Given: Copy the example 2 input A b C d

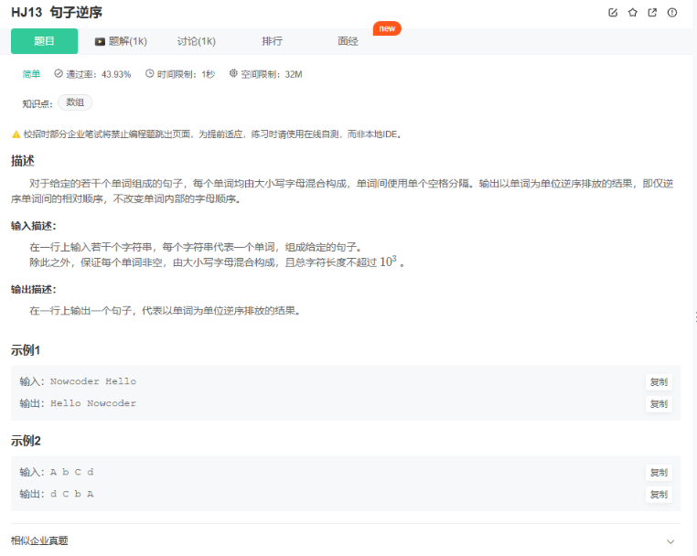Looking at the screenshot, I should [x=659, y=473].
